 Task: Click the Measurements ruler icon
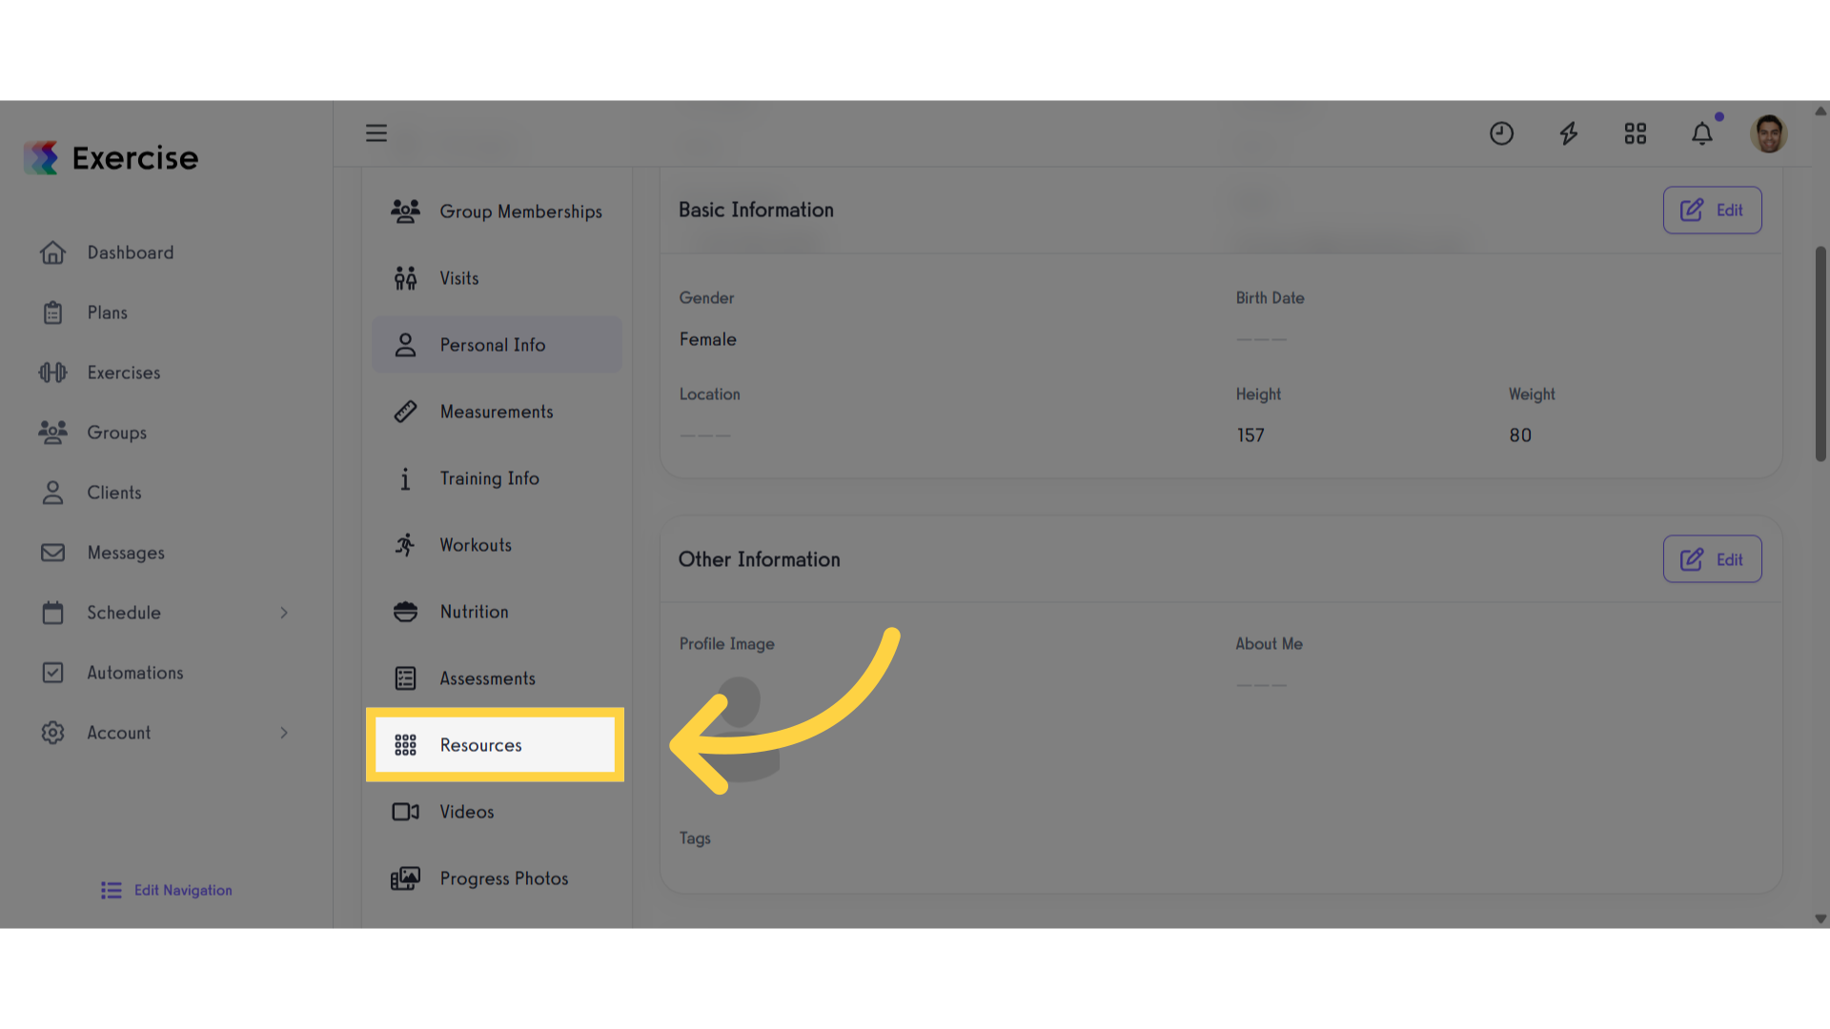click(x=406, y=412)
